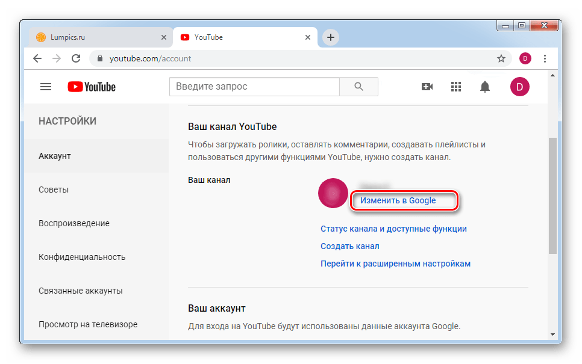Open Связанные аккаунты settings section

tap(96, 291)
